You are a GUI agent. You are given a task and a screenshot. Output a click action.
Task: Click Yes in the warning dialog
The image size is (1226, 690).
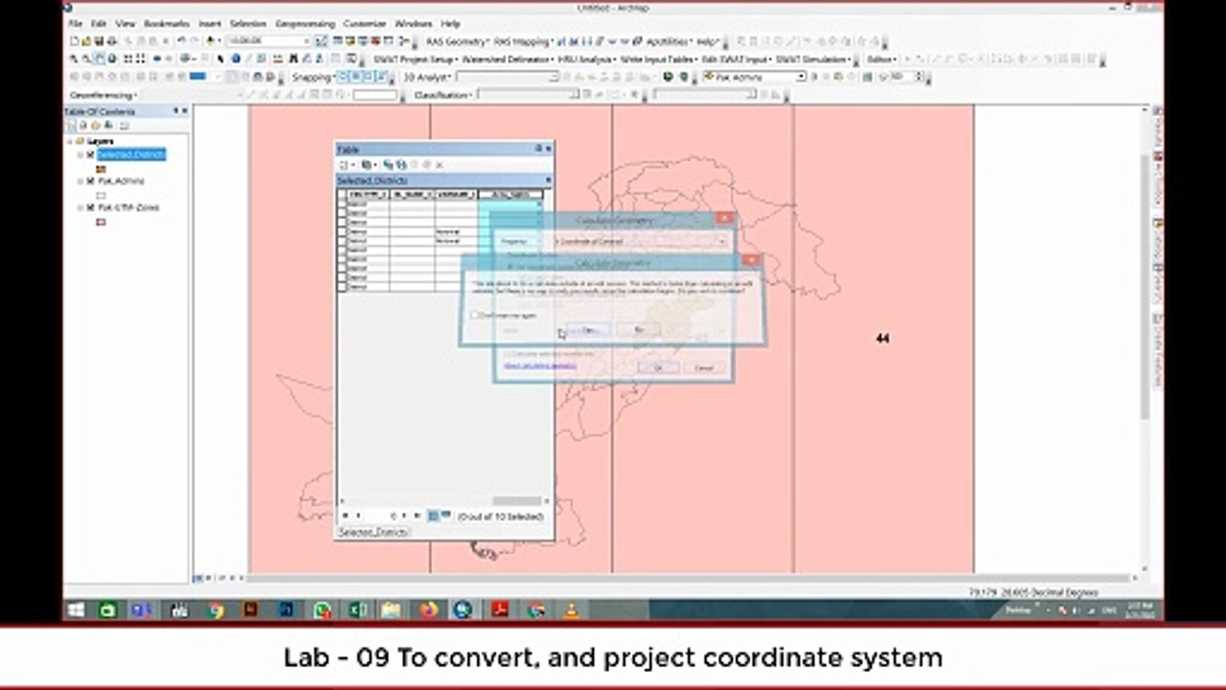[x=588, y=331]
